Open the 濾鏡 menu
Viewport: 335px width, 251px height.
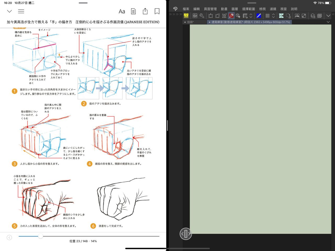(x=273, y=9)
